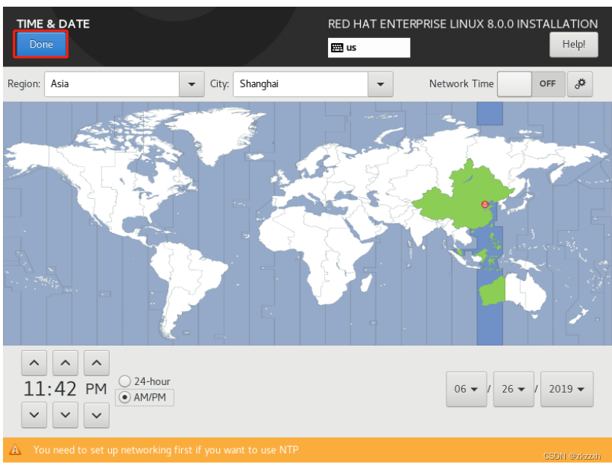Open the year dropdown showing 2019
This screenshot has width=612, height=467.
click(x=567, y=389)
